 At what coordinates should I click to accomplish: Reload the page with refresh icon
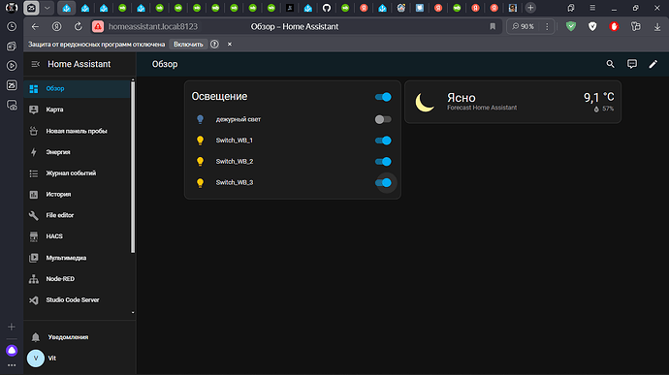(79, 26)
